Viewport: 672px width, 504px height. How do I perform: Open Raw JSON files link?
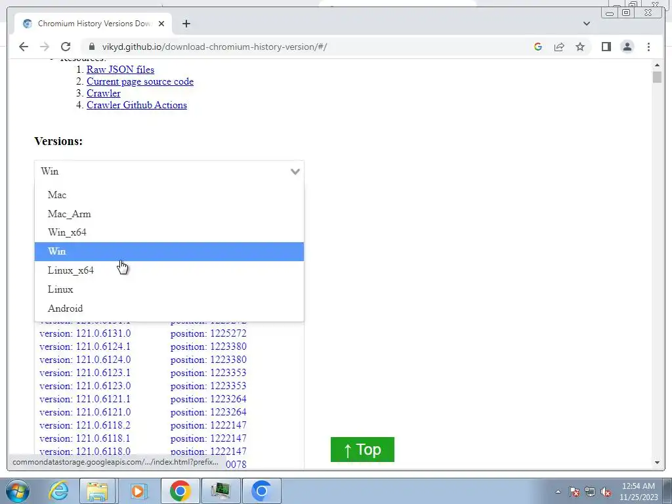click(121, 70)
